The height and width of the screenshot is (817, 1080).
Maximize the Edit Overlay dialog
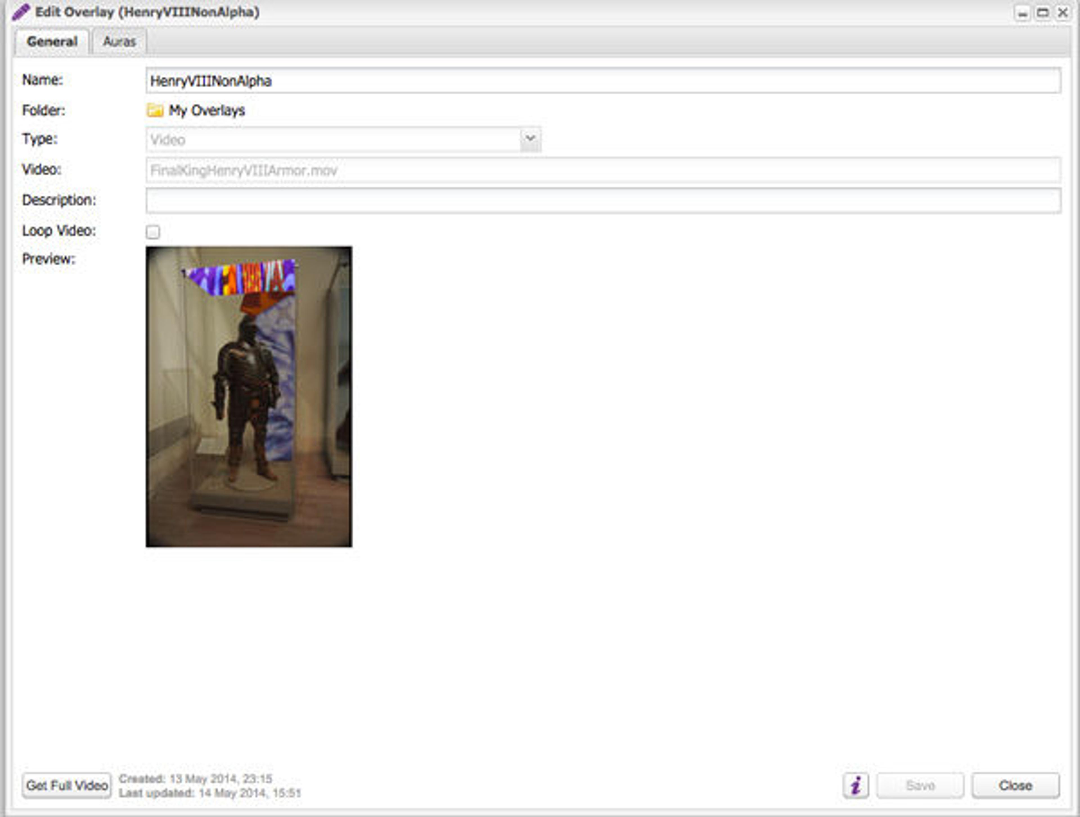point(1042,13)
